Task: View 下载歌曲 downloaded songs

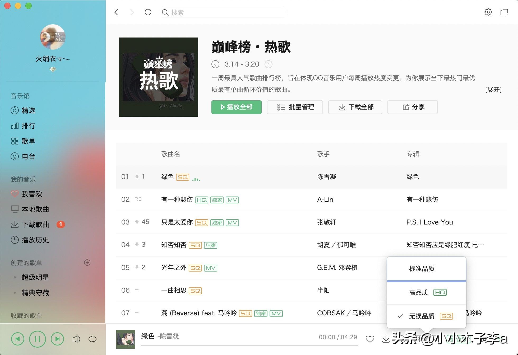Action: coord(35,225)
